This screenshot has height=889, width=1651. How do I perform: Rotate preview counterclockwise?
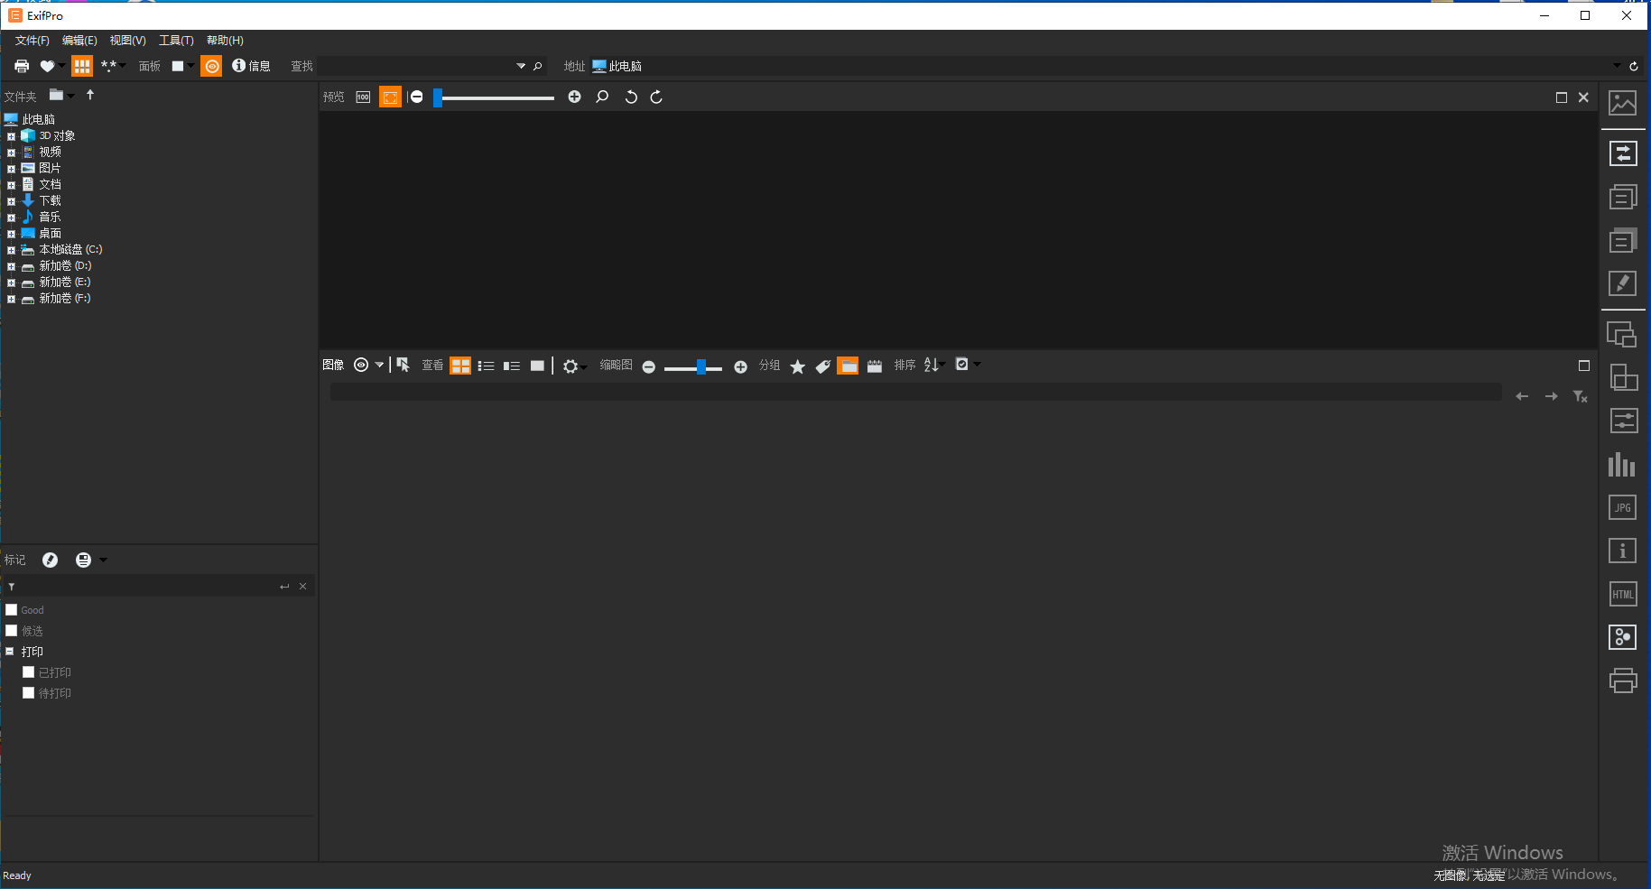tap(631, 97)
